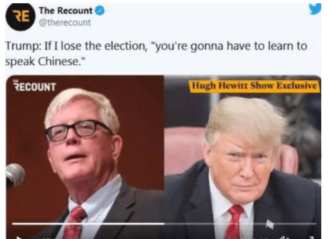This screenshot has width=329, height=239.
Task: Seek within the played part of the progress bar
Action: click(88, 224)
